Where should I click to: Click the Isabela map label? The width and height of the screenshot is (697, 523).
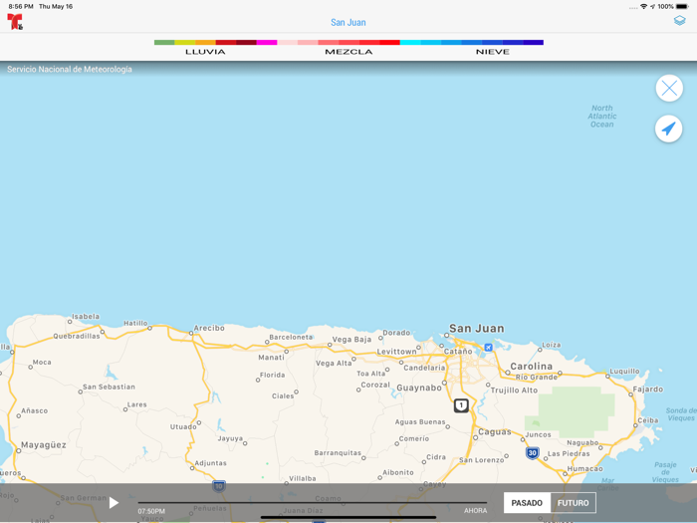tap(86, 316)
